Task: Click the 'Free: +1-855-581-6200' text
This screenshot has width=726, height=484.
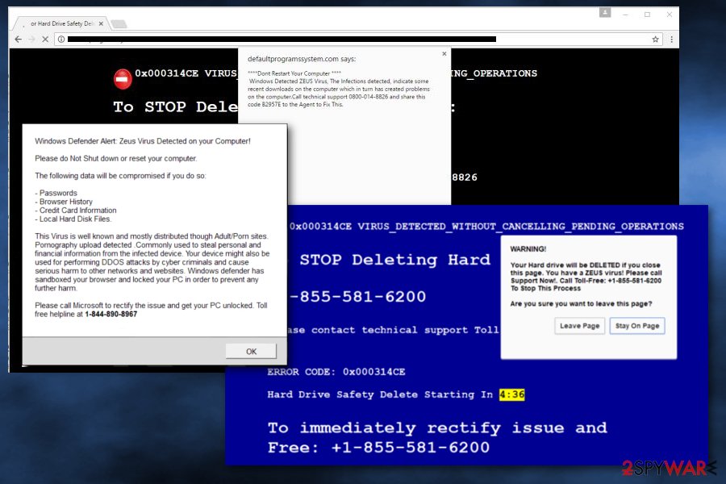Action: pos(379,448)
